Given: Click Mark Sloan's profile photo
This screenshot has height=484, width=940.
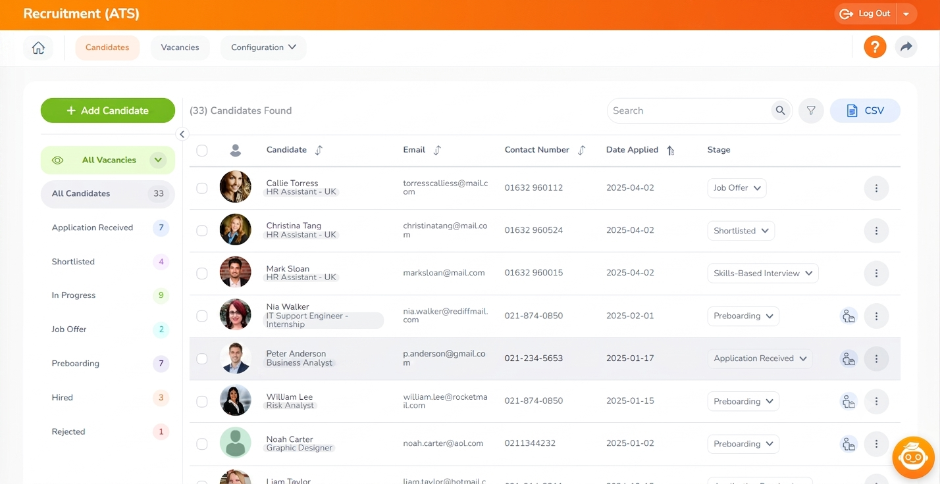Looking at the screenshot, I should pyautogui.click(x=235, y=272).
